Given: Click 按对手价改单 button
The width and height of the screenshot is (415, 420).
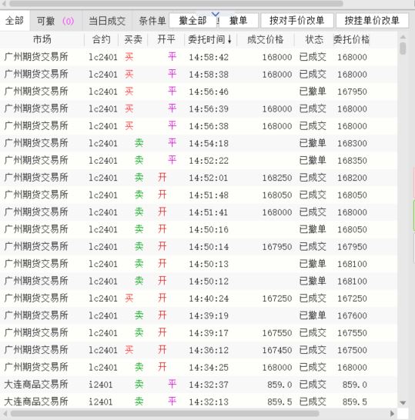Looking at the screenshot, I should tap(297, 21).
